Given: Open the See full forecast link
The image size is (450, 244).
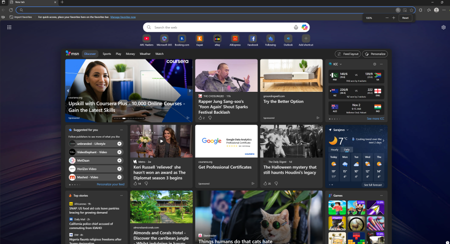Looking at the screenshot, I should 373,185.
